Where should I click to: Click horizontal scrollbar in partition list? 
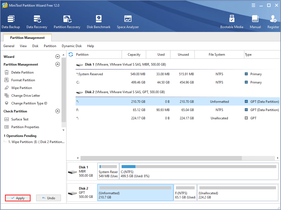pos(161,158)
